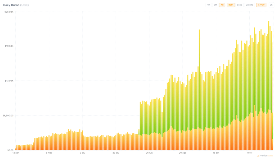
Task: Click the 8 mag date label
Action: point(49,153)
